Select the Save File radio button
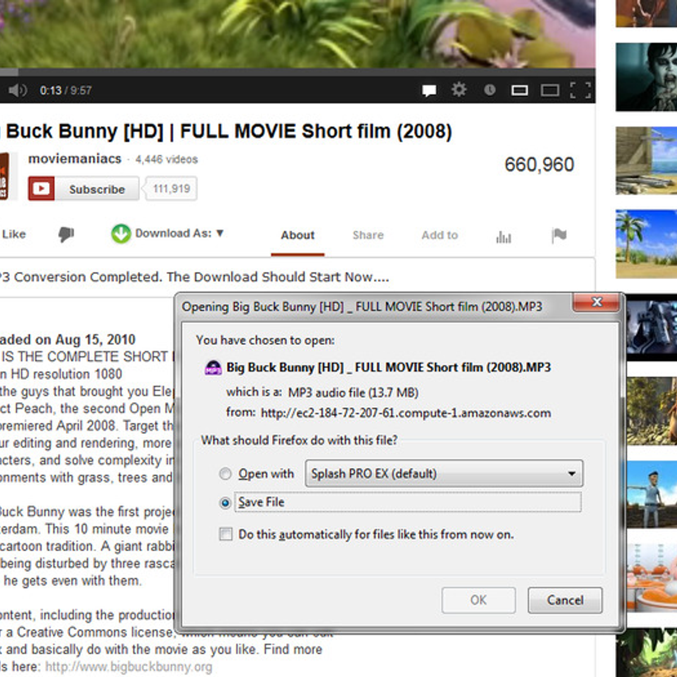Screen dimensions: 677x677 point(225,503)
